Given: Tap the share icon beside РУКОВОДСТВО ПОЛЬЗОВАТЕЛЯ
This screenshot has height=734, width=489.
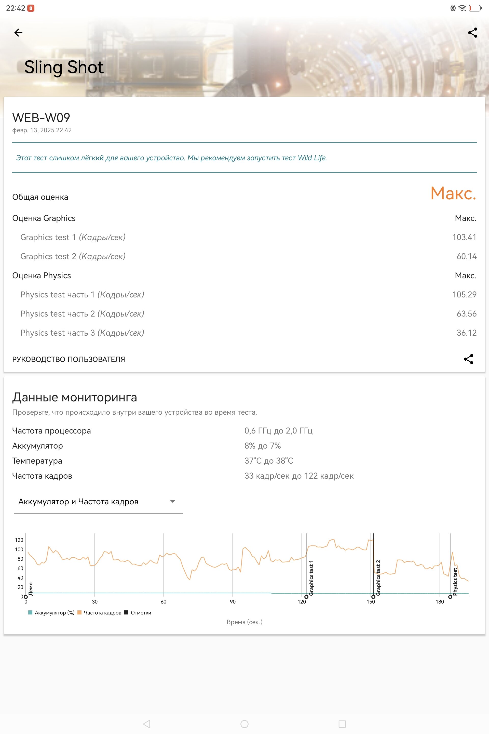Looking at the screenshot, I should pos(468,359).
